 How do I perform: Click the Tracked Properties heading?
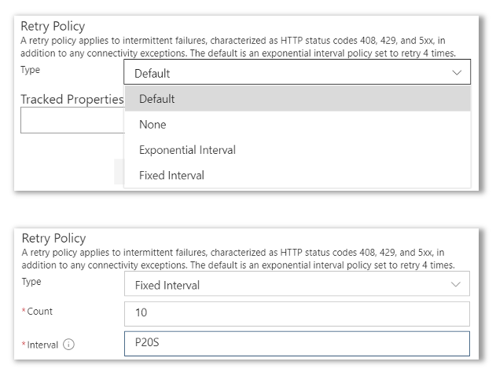[x=72, y=100]
